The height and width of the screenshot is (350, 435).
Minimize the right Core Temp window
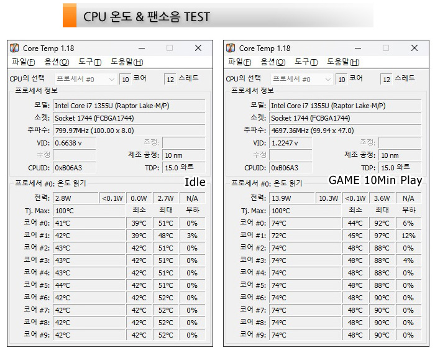coord(357,48)
